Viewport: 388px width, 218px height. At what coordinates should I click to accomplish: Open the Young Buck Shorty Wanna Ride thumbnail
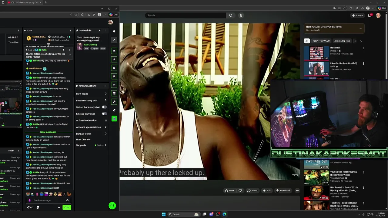(316, 177)
